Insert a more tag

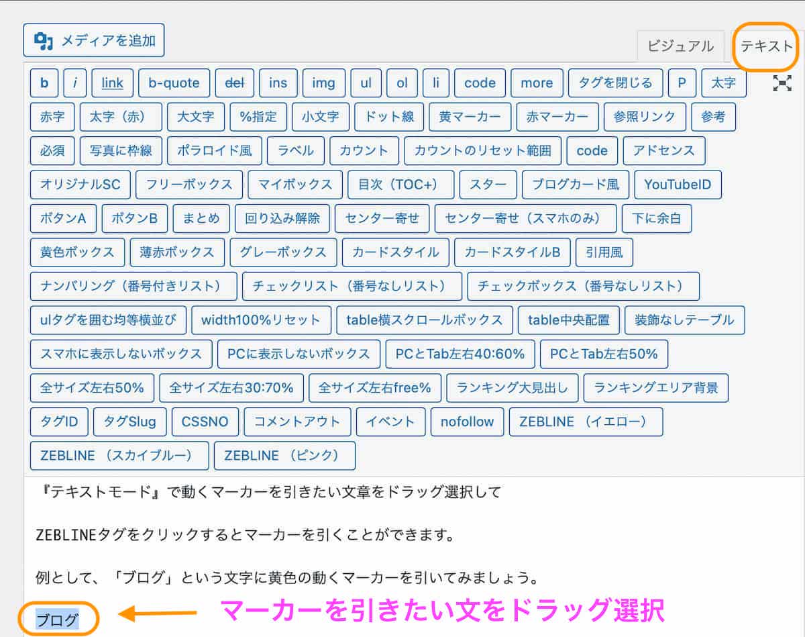[x=537, y=83]
